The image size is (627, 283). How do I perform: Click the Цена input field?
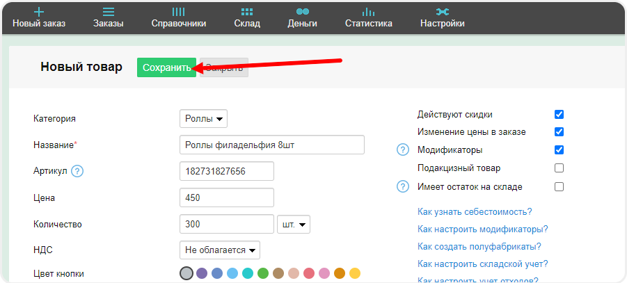(226, 198)
